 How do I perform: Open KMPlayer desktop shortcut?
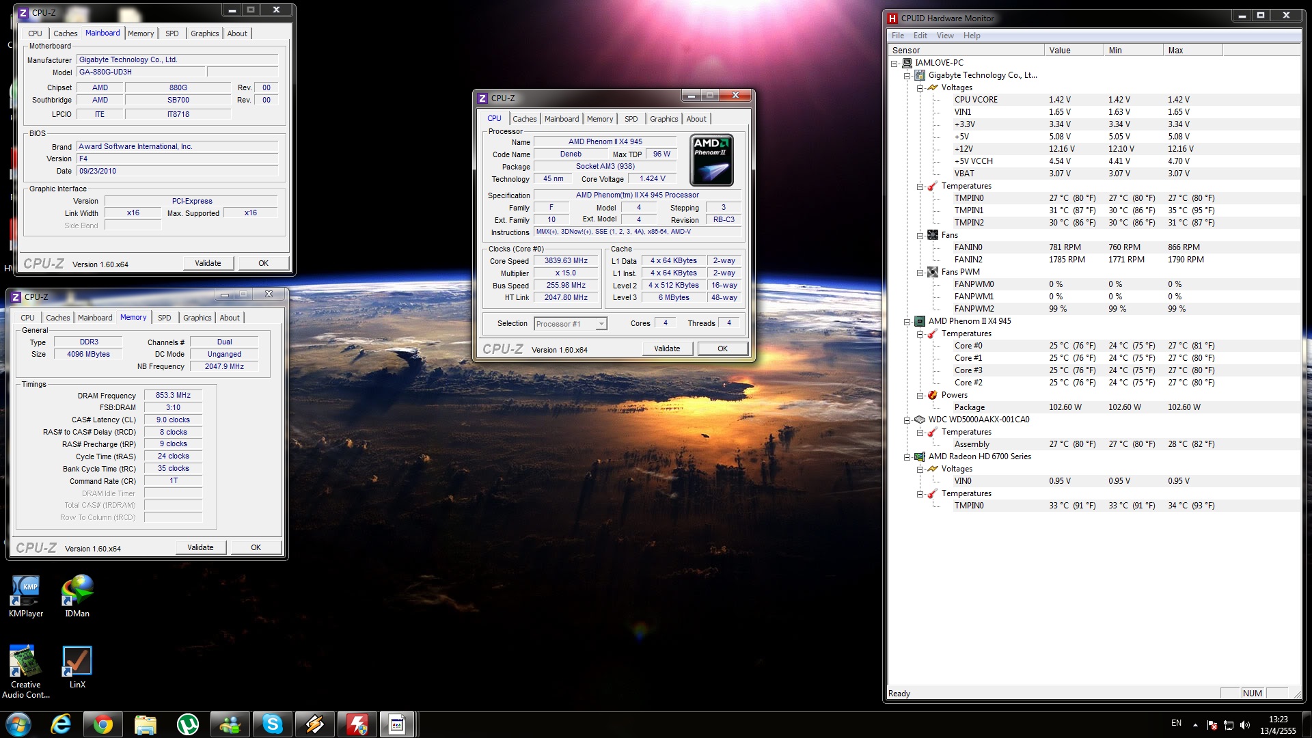tap(26, 592)
